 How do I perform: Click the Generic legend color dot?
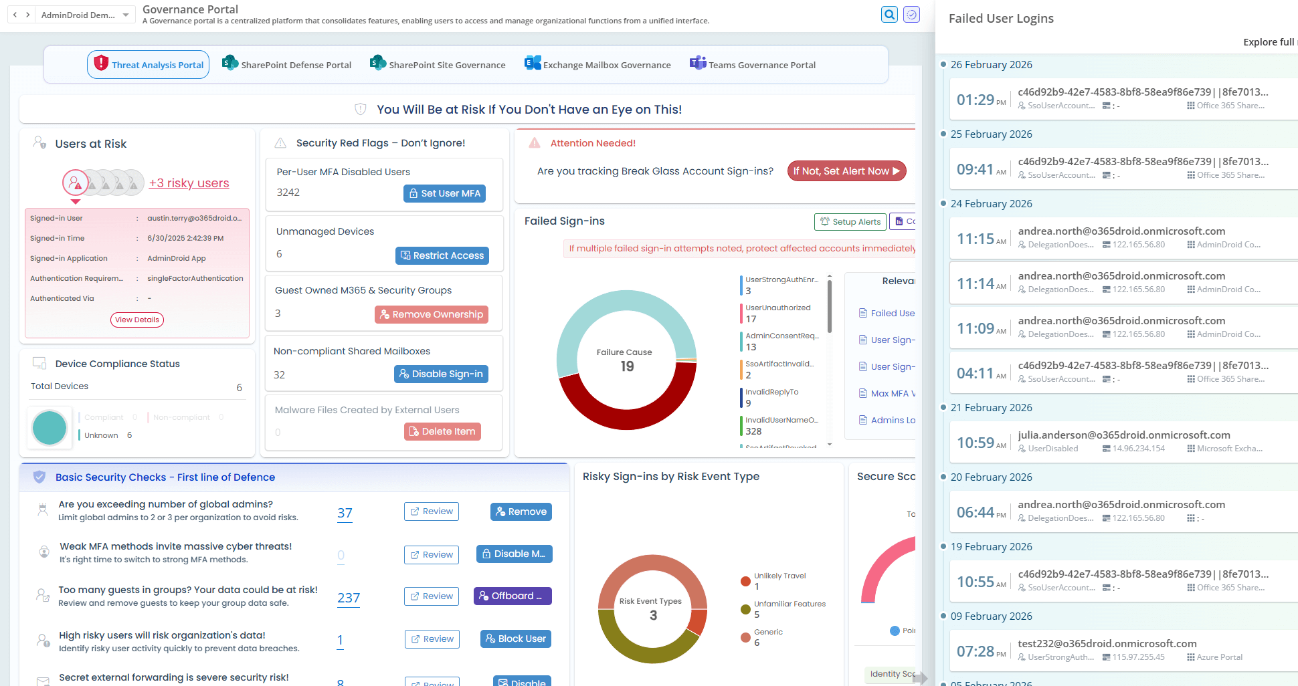745,637
